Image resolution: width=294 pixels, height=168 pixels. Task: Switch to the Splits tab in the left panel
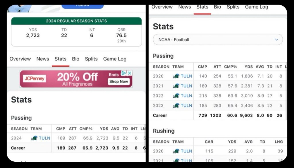pyautogui.click(x=91, y=59)
